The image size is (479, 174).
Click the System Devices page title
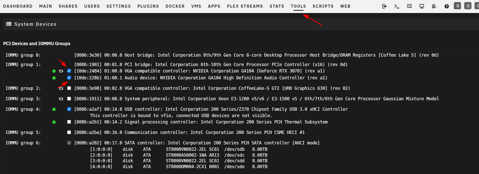point(35,24)
